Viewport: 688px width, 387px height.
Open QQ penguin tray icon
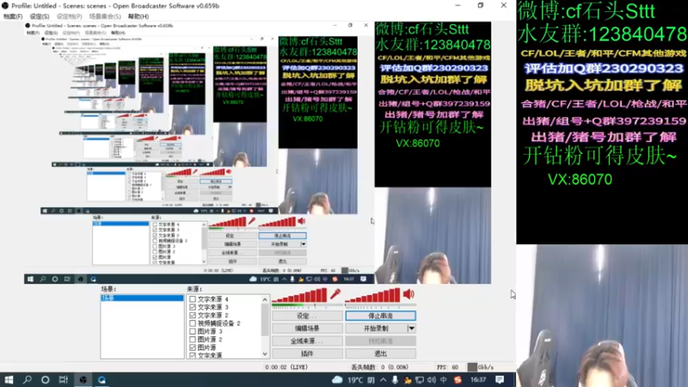click(407, 379)
